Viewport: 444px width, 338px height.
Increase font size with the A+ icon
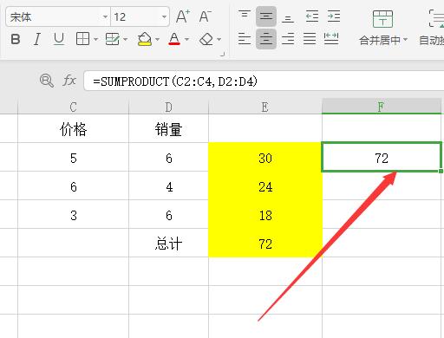[x=183, y=16]
